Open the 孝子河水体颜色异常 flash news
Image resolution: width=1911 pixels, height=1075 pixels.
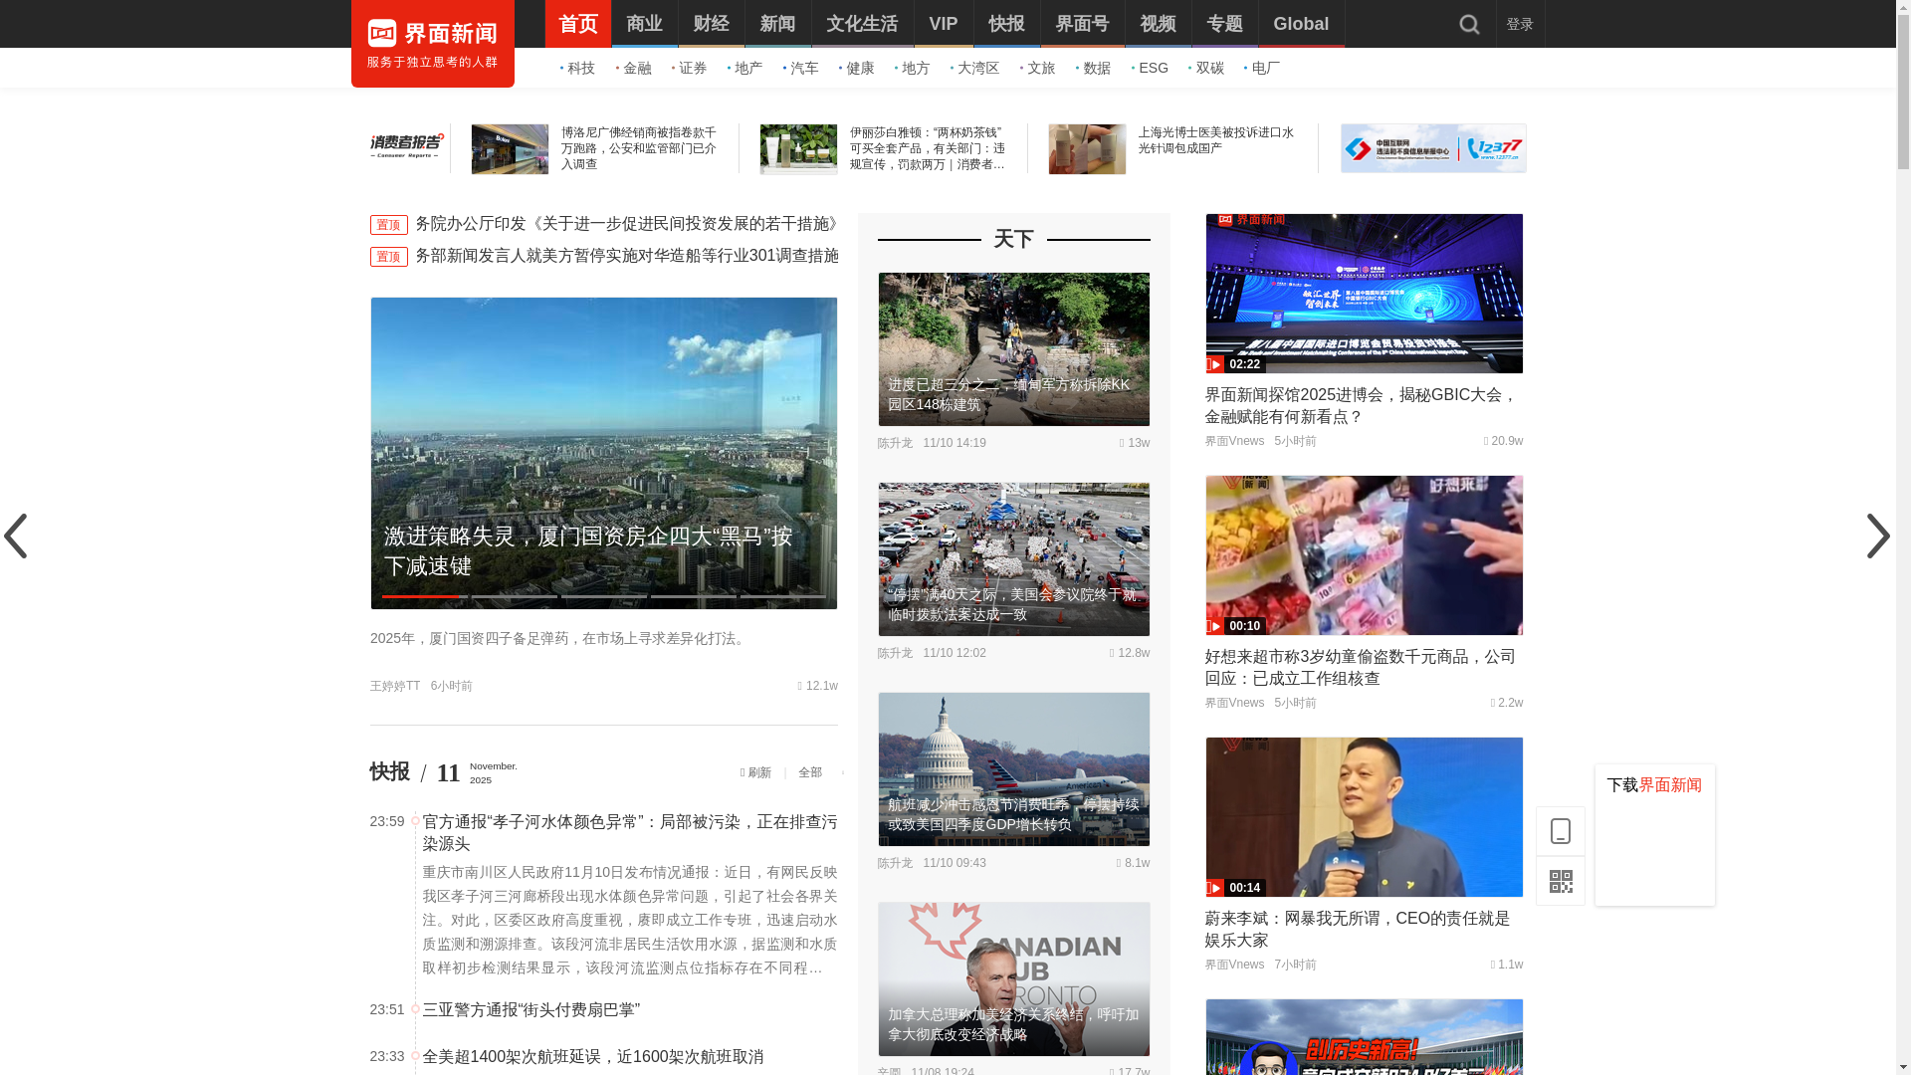pos(630,832)
